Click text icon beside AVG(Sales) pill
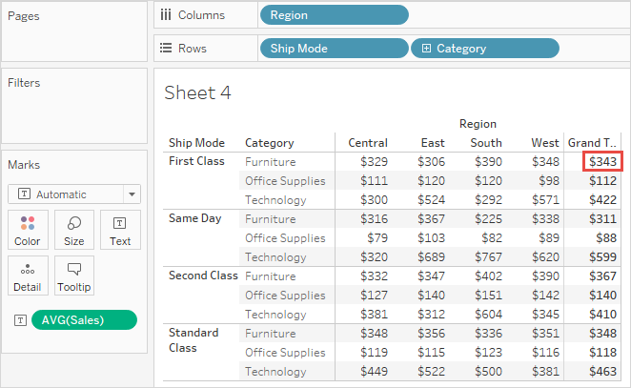The height and width of the screenshot is (388, 631). pos(19,320)
